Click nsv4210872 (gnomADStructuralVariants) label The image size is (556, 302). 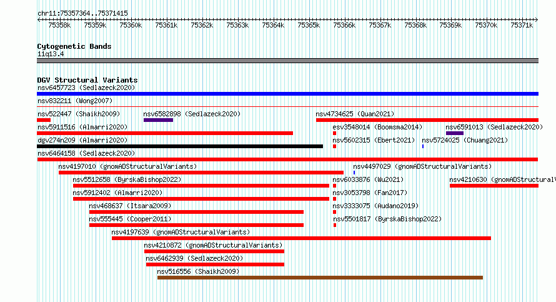[213, 245]
